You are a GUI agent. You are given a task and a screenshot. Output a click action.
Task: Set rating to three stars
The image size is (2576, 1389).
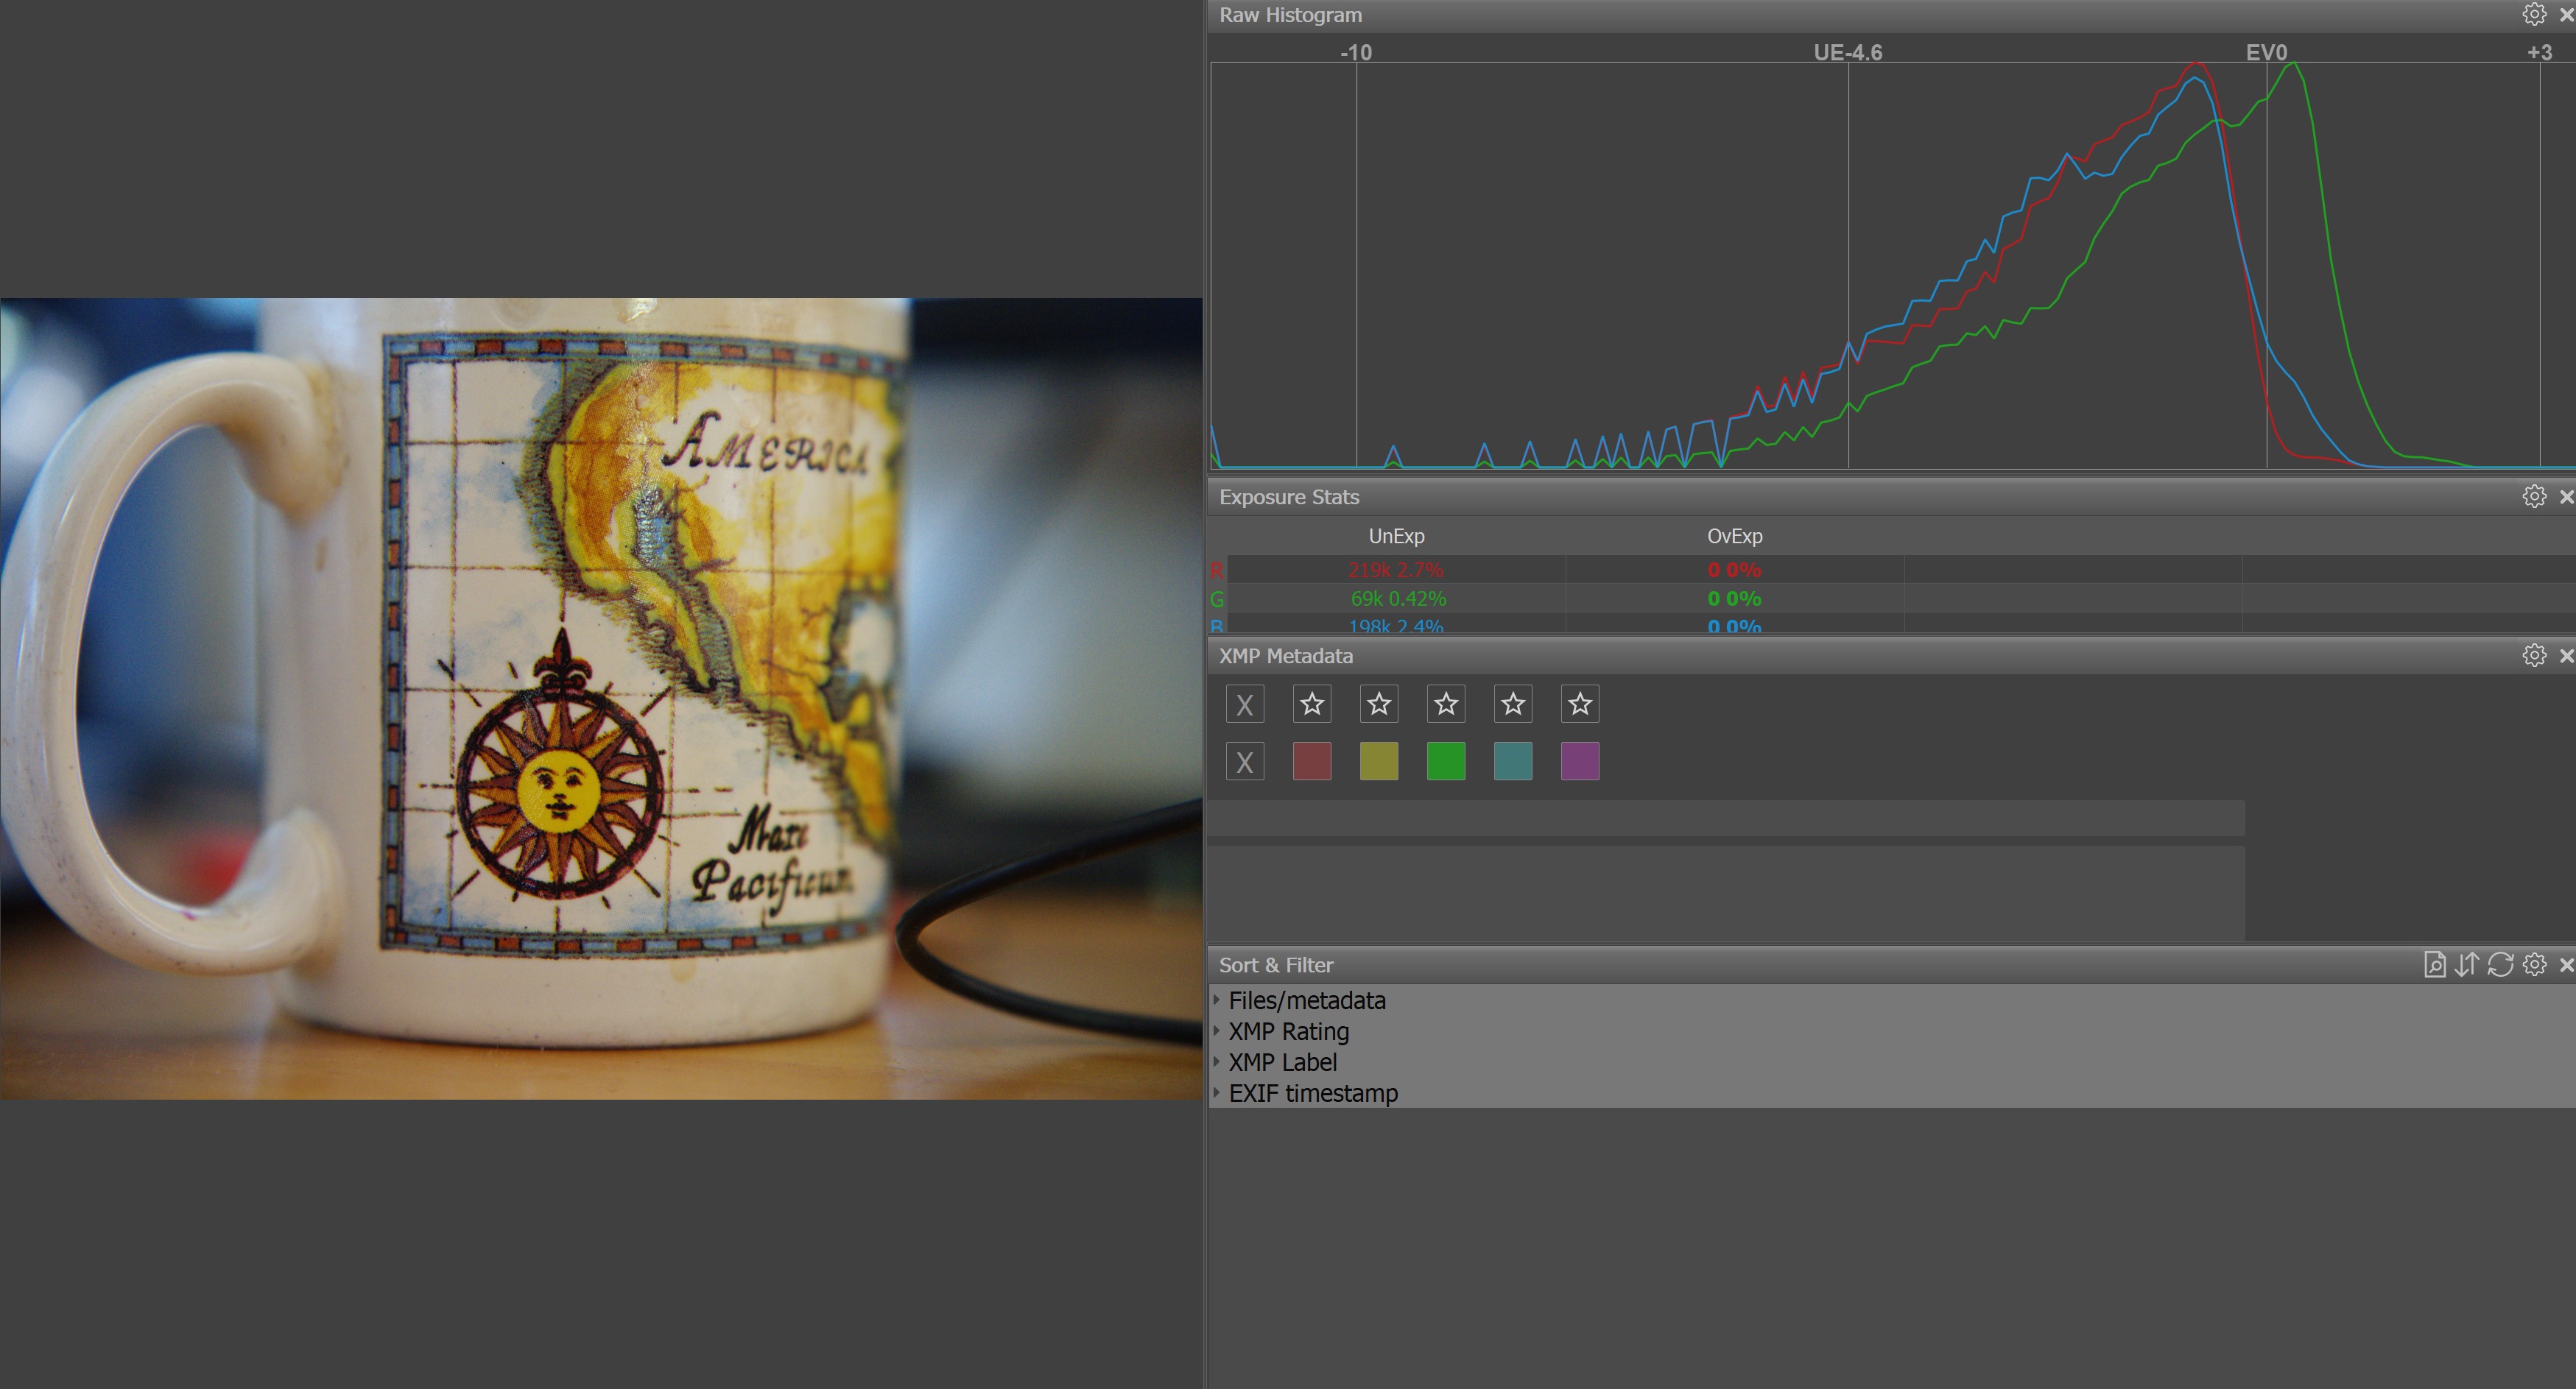point(1446,704)
